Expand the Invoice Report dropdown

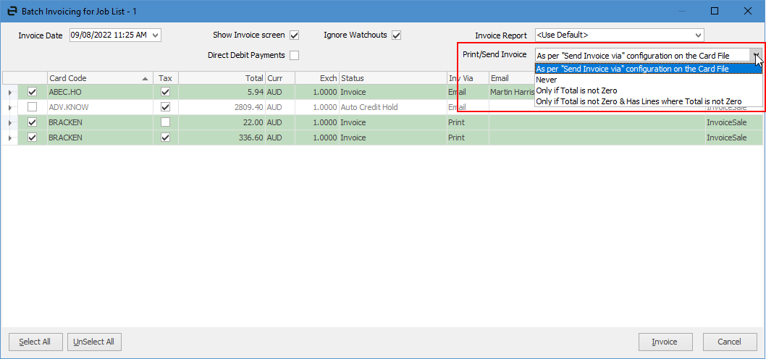click(698, 35)
